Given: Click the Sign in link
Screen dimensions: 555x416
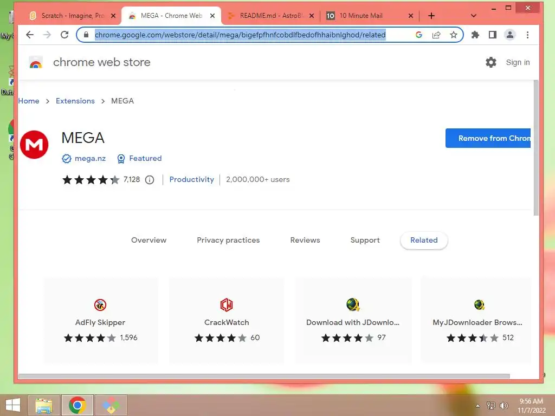Looking at the screenshot, I should pos(518,62).
